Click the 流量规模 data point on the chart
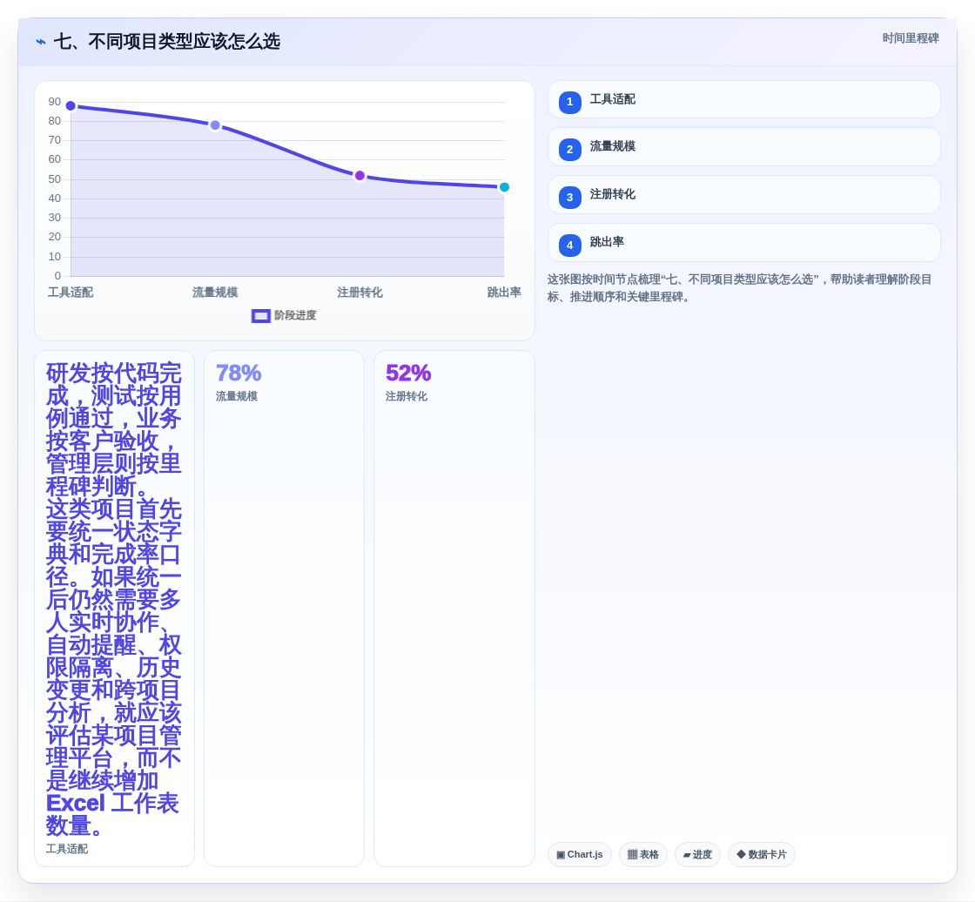 coord(215,125)
